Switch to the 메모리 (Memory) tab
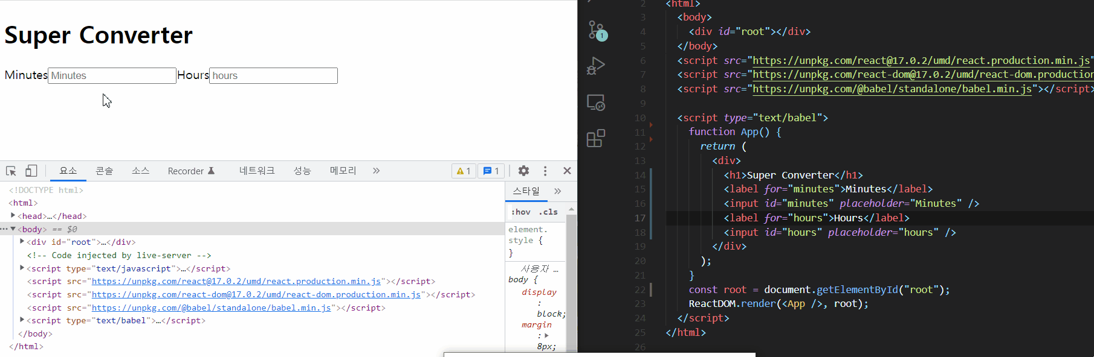Screen dimensions: 1094x357 tap(343, 171)
